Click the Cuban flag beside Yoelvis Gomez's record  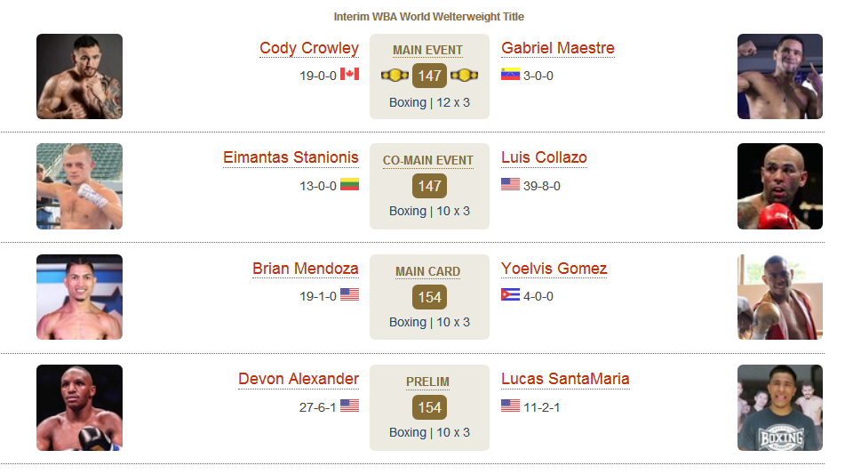coord(510,295)
